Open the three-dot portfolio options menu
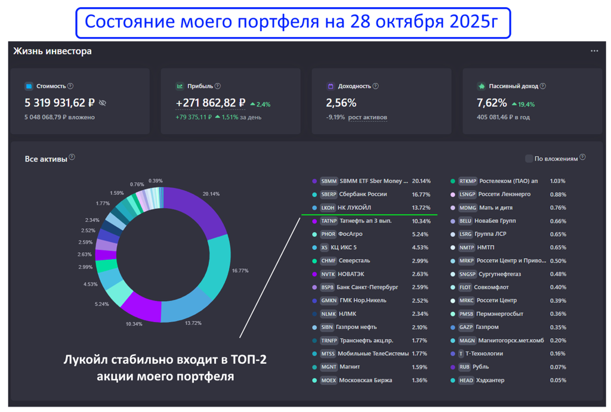Viewport: 611px width, 412px height. [x=594, y=51]
